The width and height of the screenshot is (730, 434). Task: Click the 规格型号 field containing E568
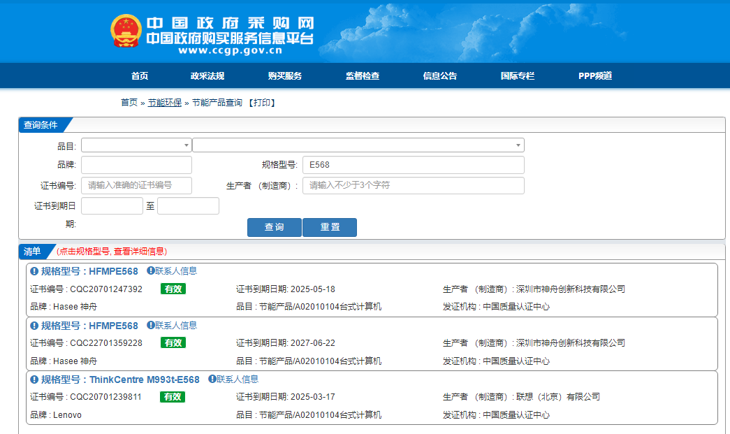point(414,165)
